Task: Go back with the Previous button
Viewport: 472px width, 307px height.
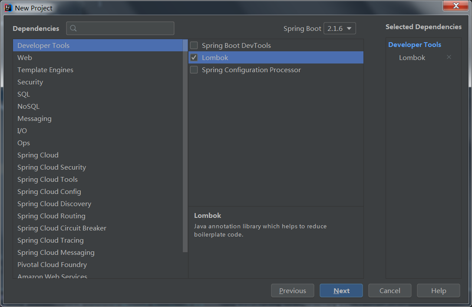Action: [293, 290]
